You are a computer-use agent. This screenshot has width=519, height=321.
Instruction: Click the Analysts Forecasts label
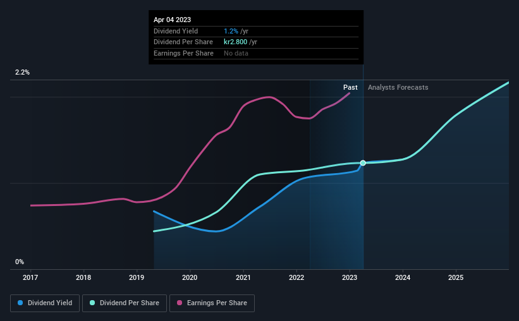[x=398, y=87]
